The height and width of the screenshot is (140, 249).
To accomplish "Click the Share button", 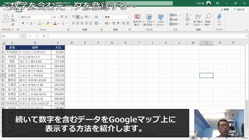I will coord(224,9).
